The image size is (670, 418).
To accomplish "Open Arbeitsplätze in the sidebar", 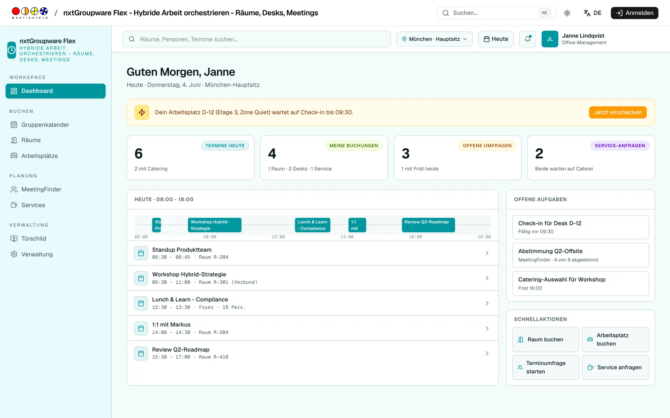I will pos(55,156).
